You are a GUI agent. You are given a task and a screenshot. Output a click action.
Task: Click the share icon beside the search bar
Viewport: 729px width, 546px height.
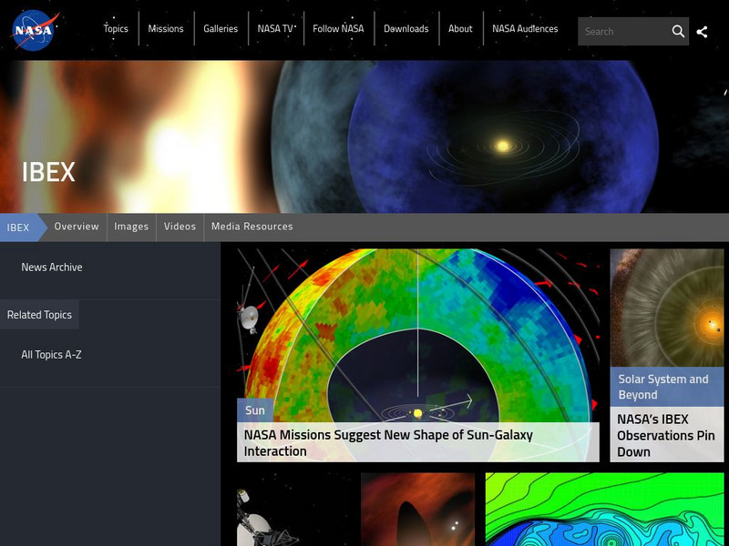[703, 30]
